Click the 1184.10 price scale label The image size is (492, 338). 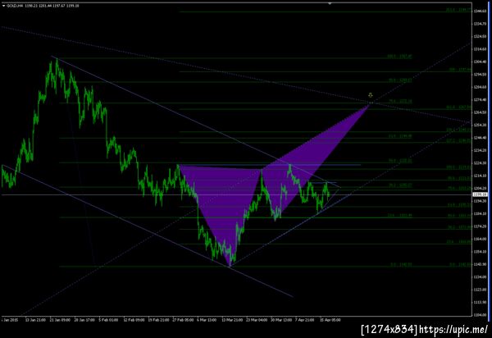(x=480, y=214)
